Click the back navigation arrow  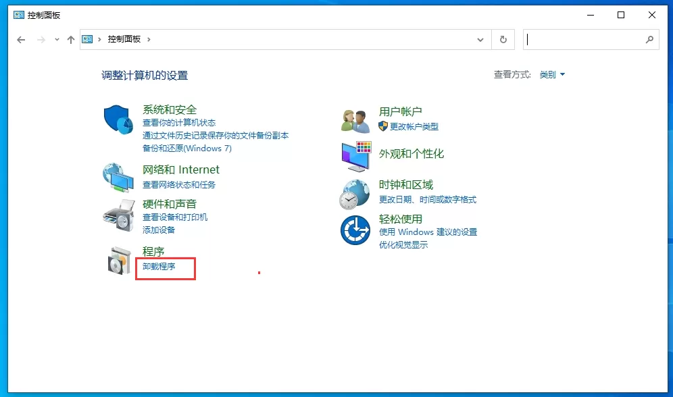(20, 39)
